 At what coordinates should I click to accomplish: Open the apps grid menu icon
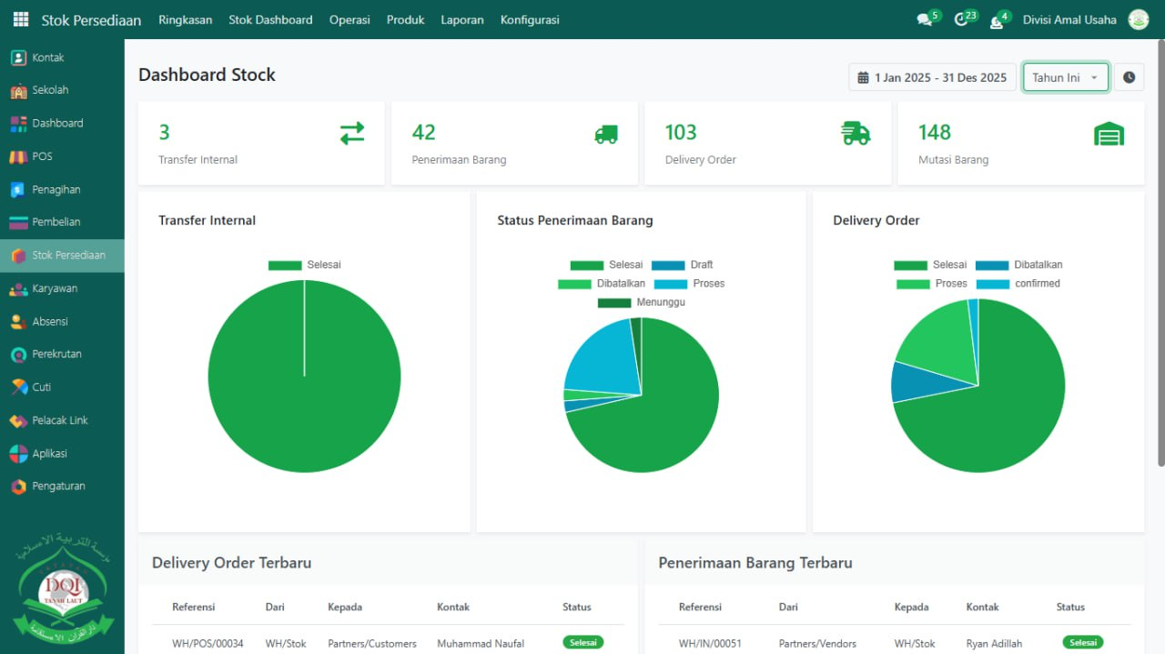pos(20,19)
